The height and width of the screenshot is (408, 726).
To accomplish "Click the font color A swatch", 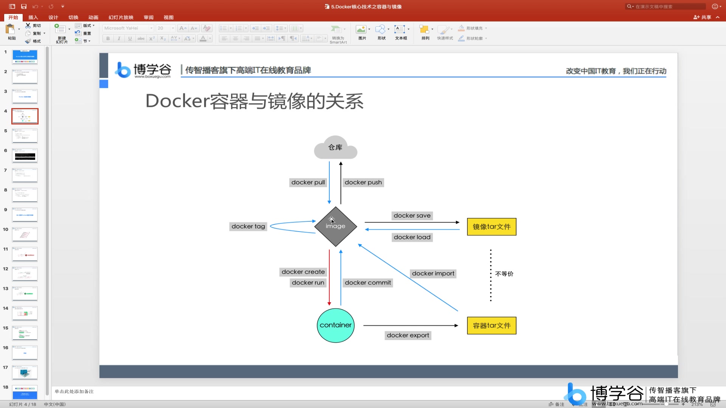I will [203, 39].
